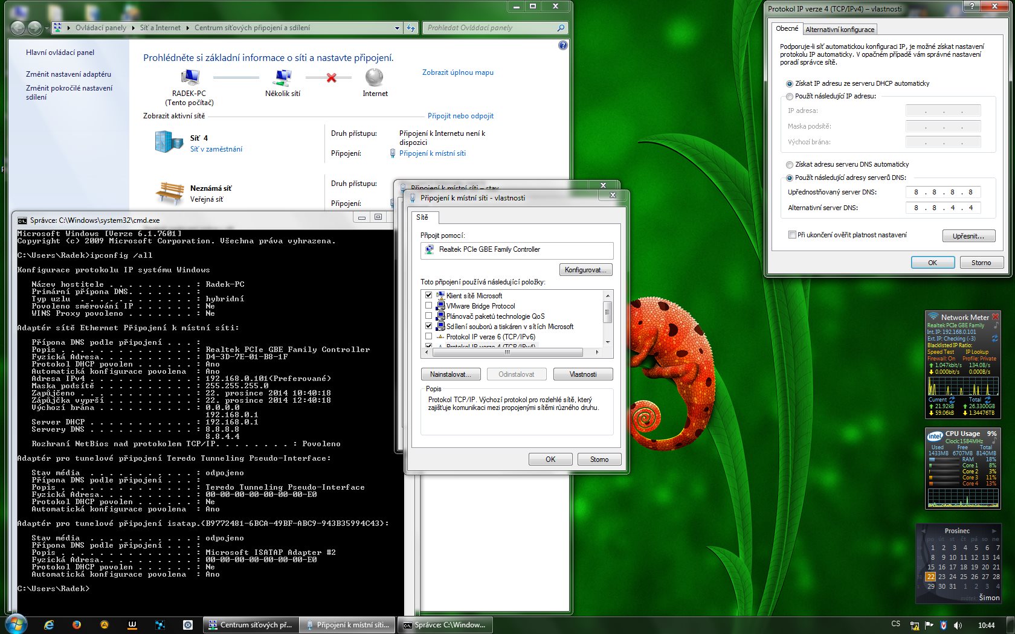This screenshot has height=634, width=1015.
Task: Check 'Při ukončení ověřit platnost nastavení'
Action: 791,235
